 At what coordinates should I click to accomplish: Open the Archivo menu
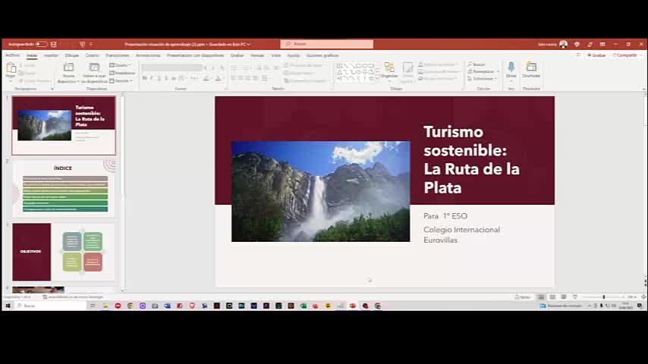pos(12,55)
